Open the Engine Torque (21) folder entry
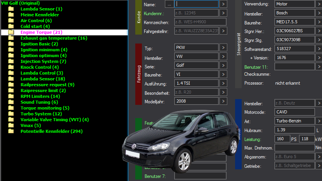 41,32
